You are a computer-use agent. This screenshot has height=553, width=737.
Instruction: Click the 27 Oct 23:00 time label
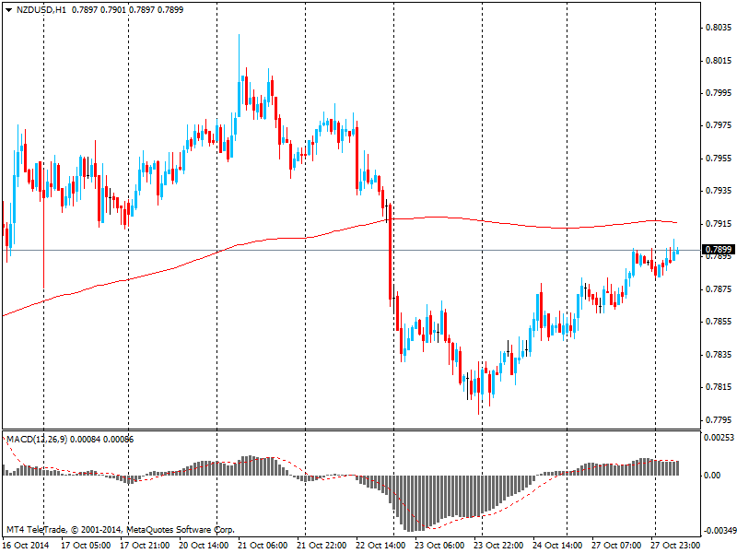(674, 545)
